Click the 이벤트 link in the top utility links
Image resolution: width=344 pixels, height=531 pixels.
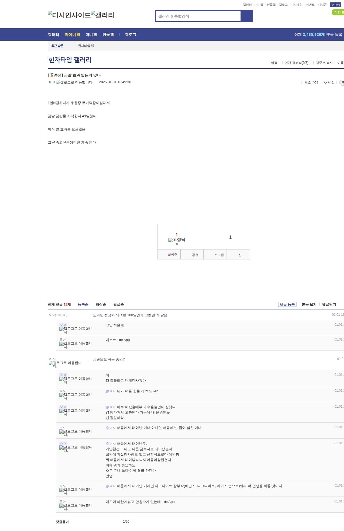pyautogui.click(x=310, y=5)
